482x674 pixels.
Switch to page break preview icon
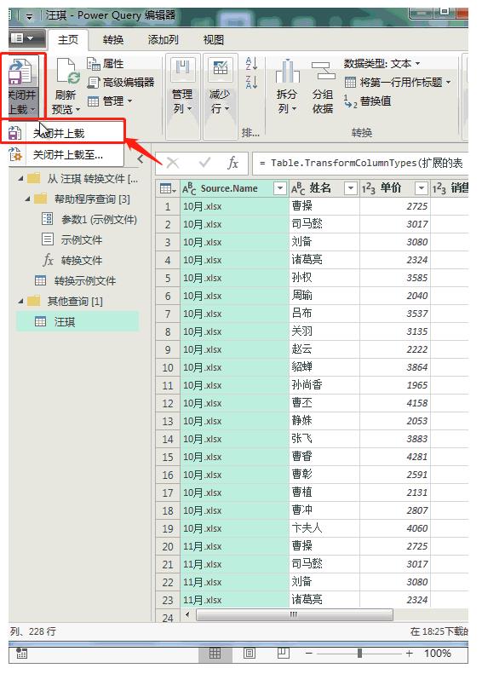pos(283,654)
